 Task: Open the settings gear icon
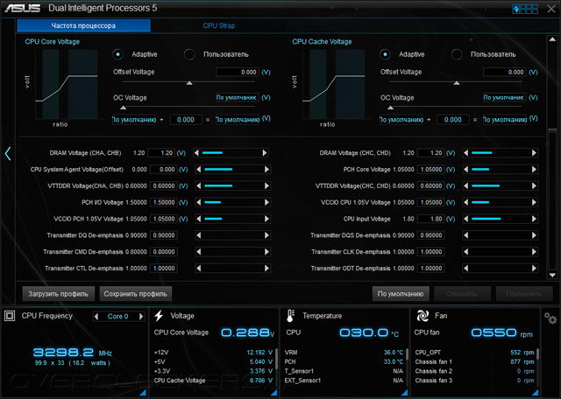click(x=550, y=318)
